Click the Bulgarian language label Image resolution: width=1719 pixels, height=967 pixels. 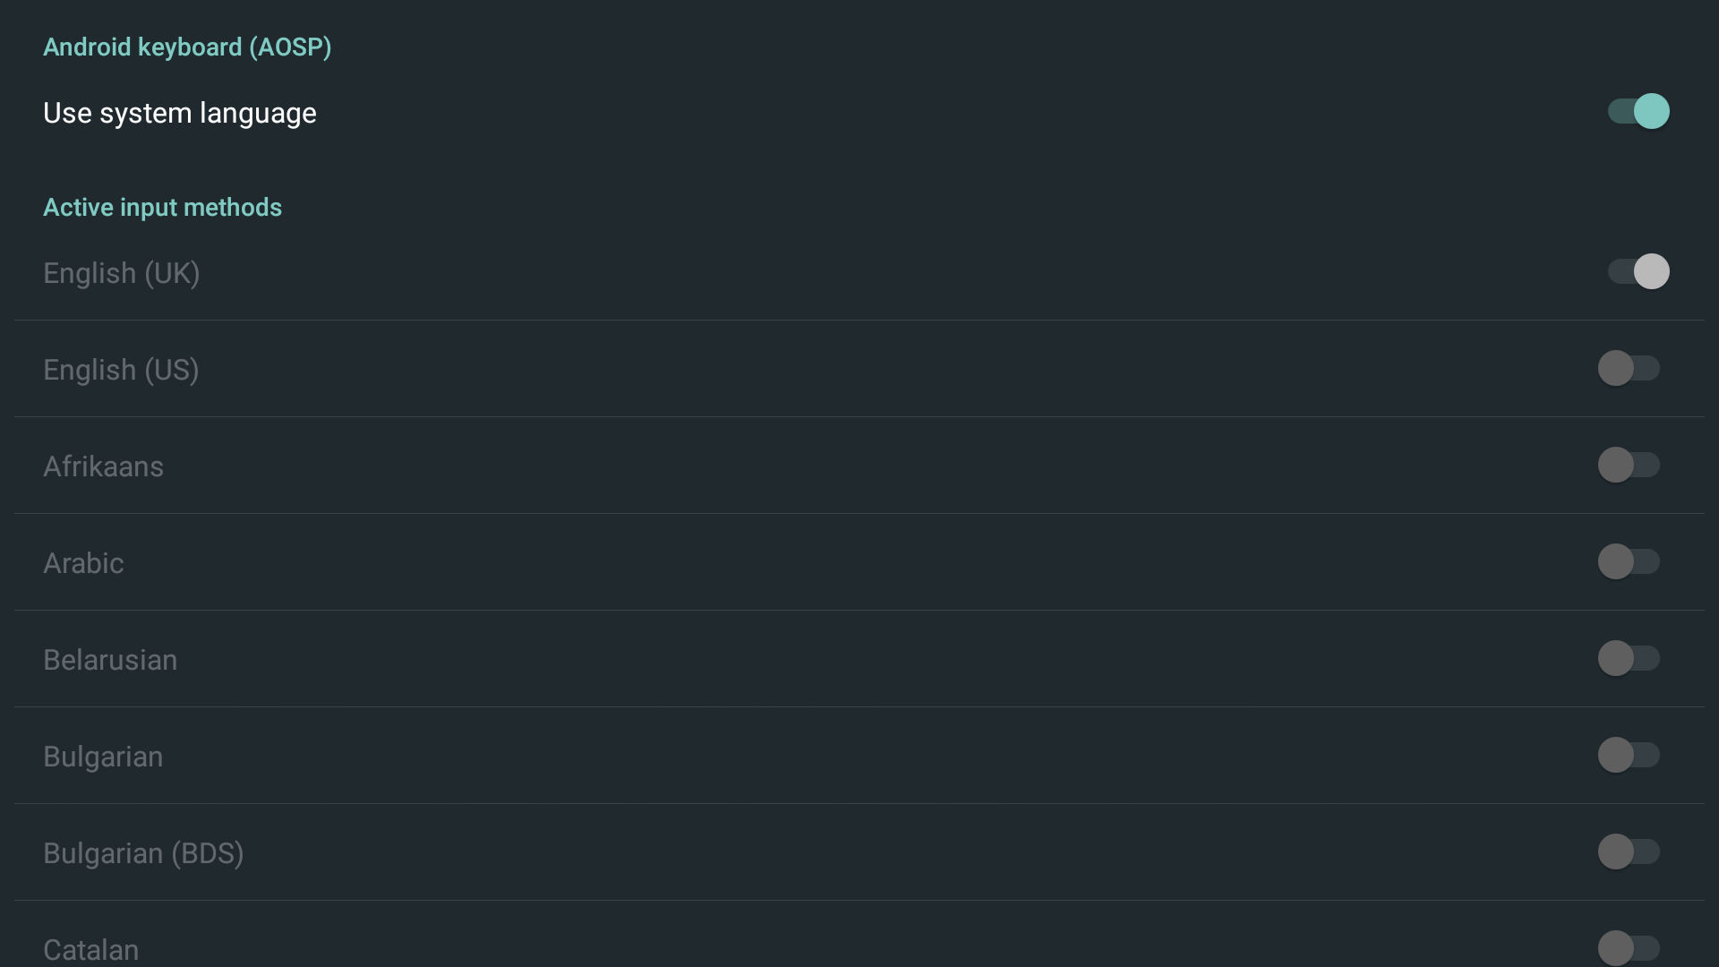point(103,757)
